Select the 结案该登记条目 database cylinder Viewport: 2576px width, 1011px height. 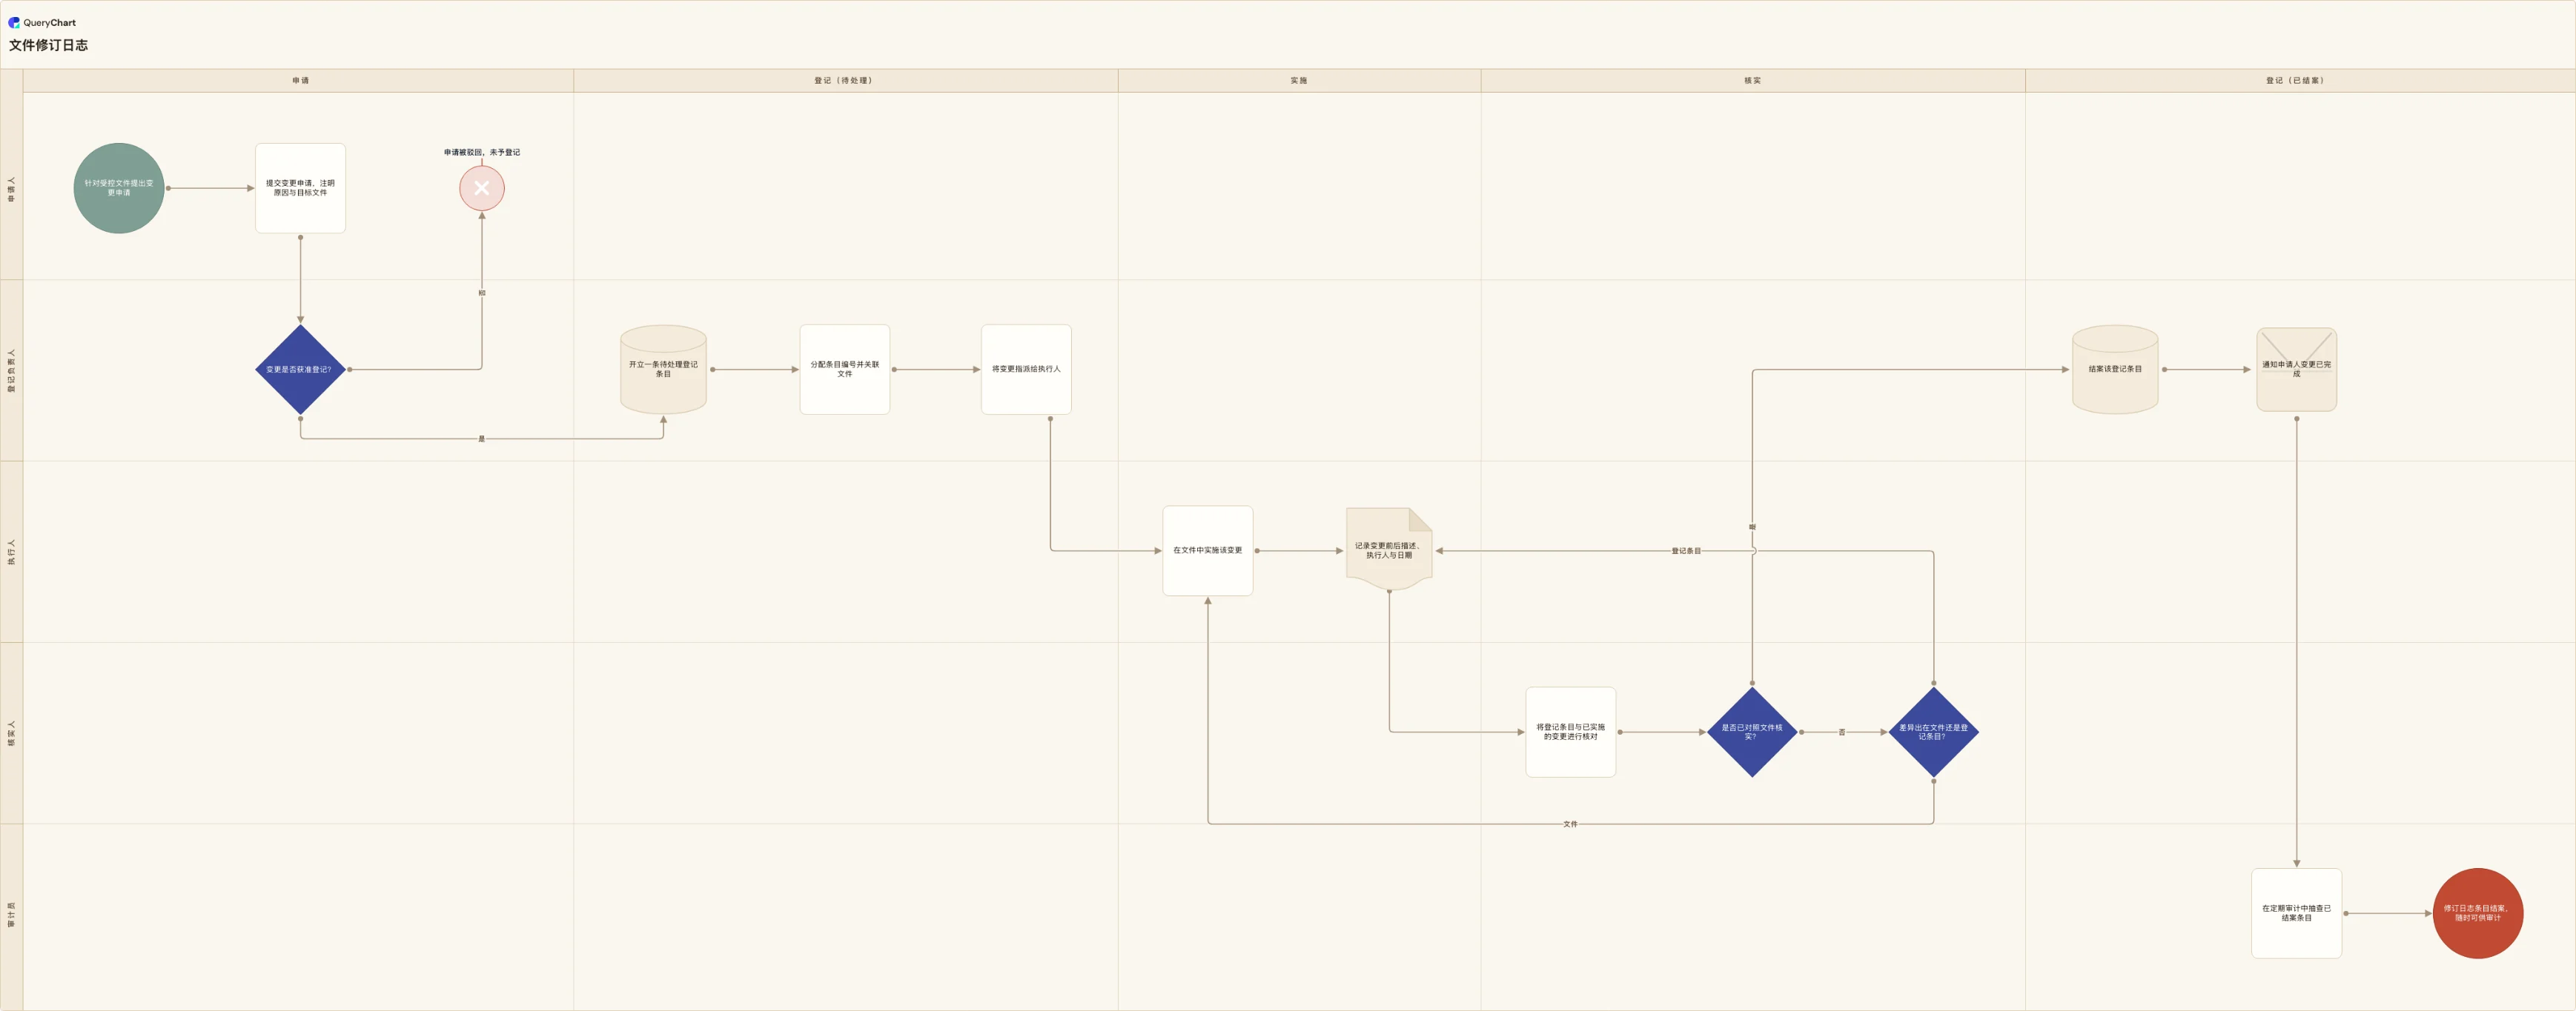(2115, 370)
